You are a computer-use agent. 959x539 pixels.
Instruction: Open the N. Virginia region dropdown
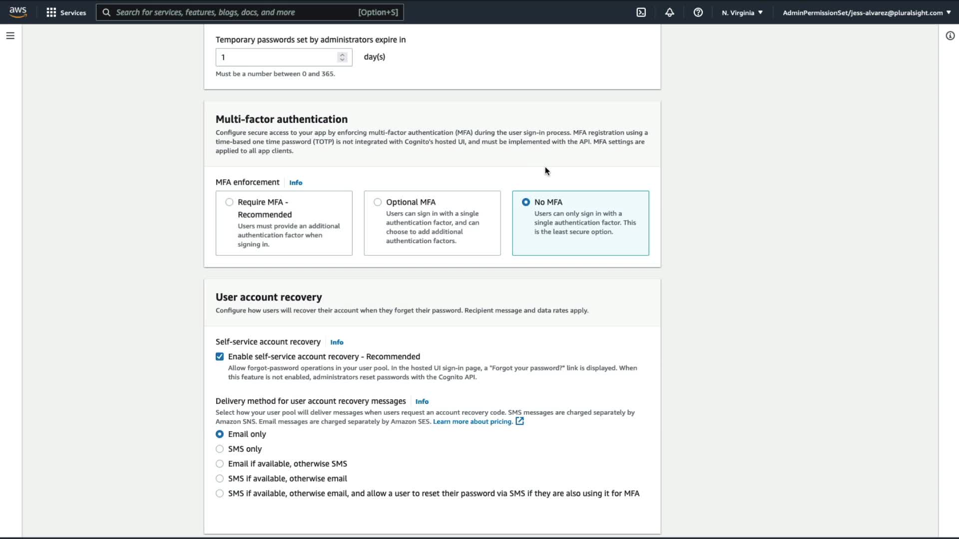click(742, 12)
